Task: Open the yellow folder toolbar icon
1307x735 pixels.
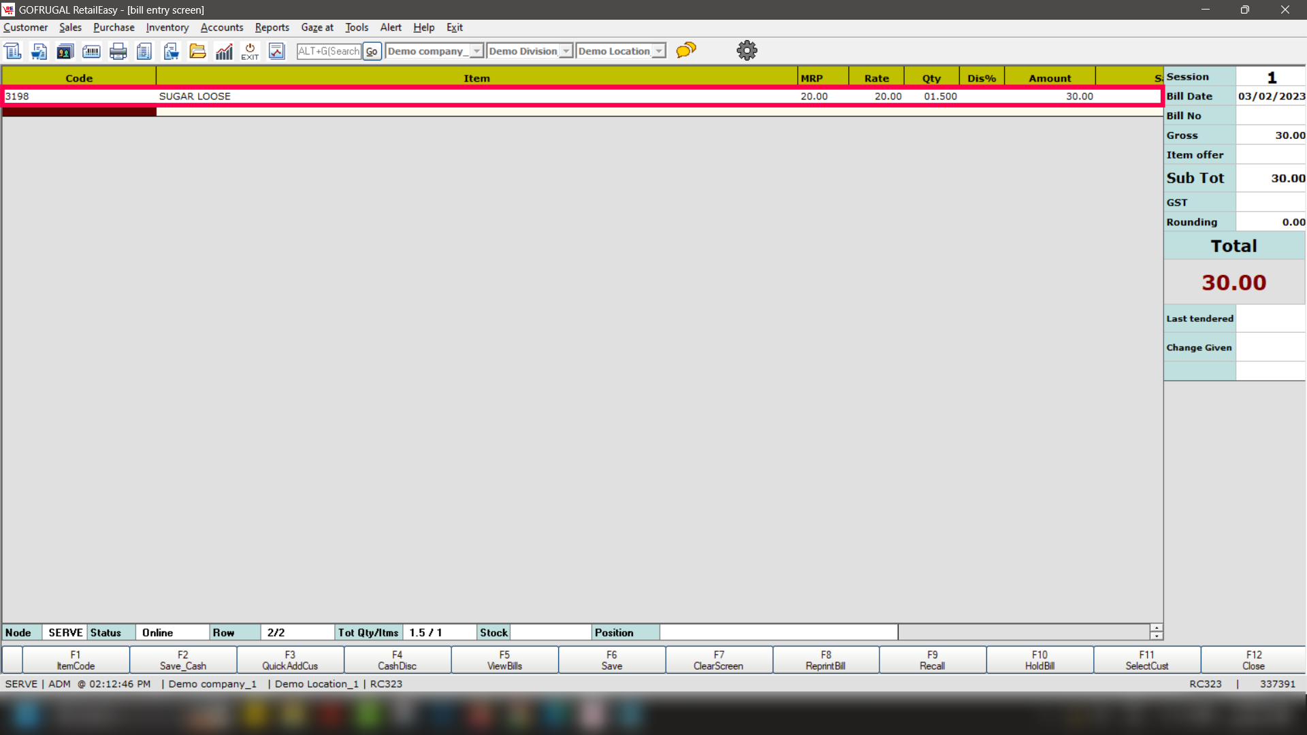Action: (197, 51)
